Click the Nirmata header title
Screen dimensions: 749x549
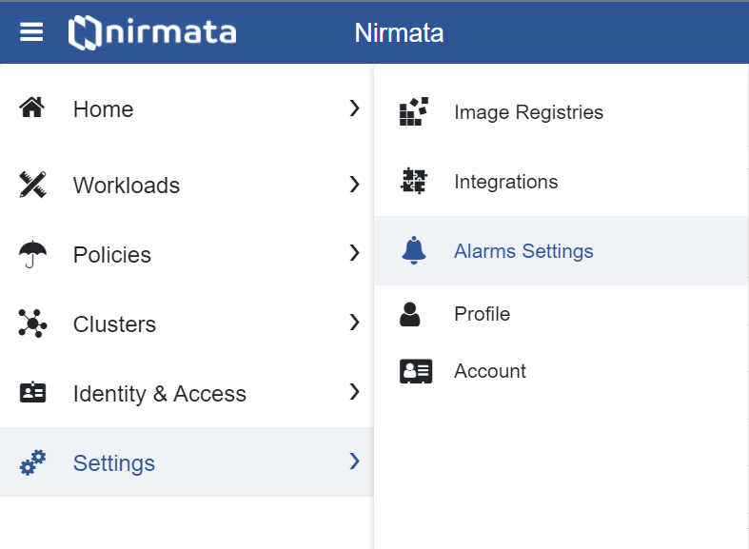pyautogui.click(x=399, y=33)
